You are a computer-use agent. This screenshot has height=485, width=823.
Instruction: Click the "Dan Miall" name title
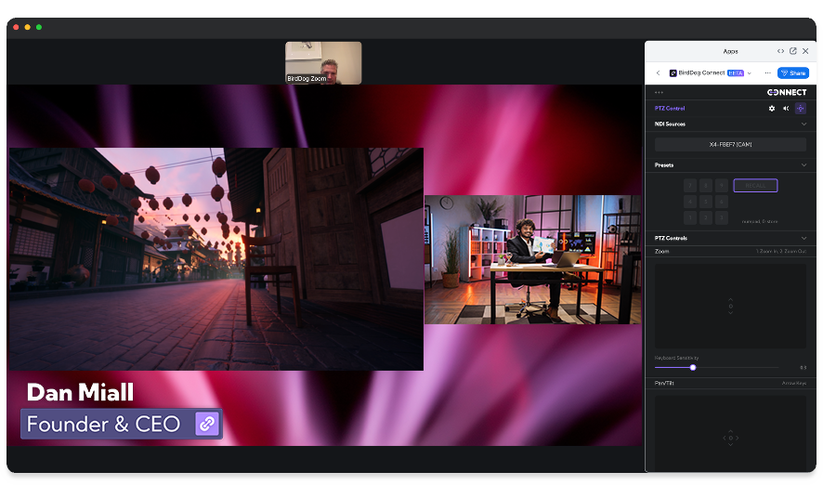[x=80, y=392]
